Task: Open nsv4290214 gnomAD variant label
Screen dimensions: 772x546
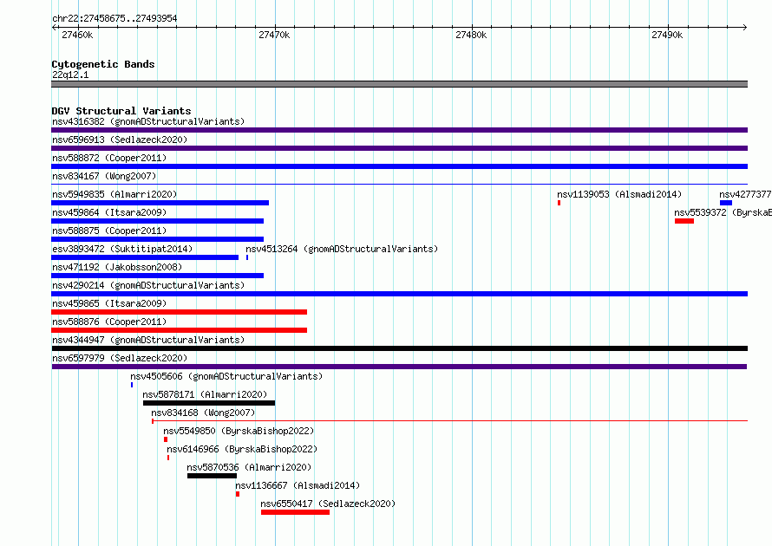Action: coord(148,285)
